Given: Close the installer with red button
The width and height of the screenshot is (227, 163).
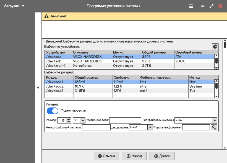Looking at the screenshot, I should 220,6.
